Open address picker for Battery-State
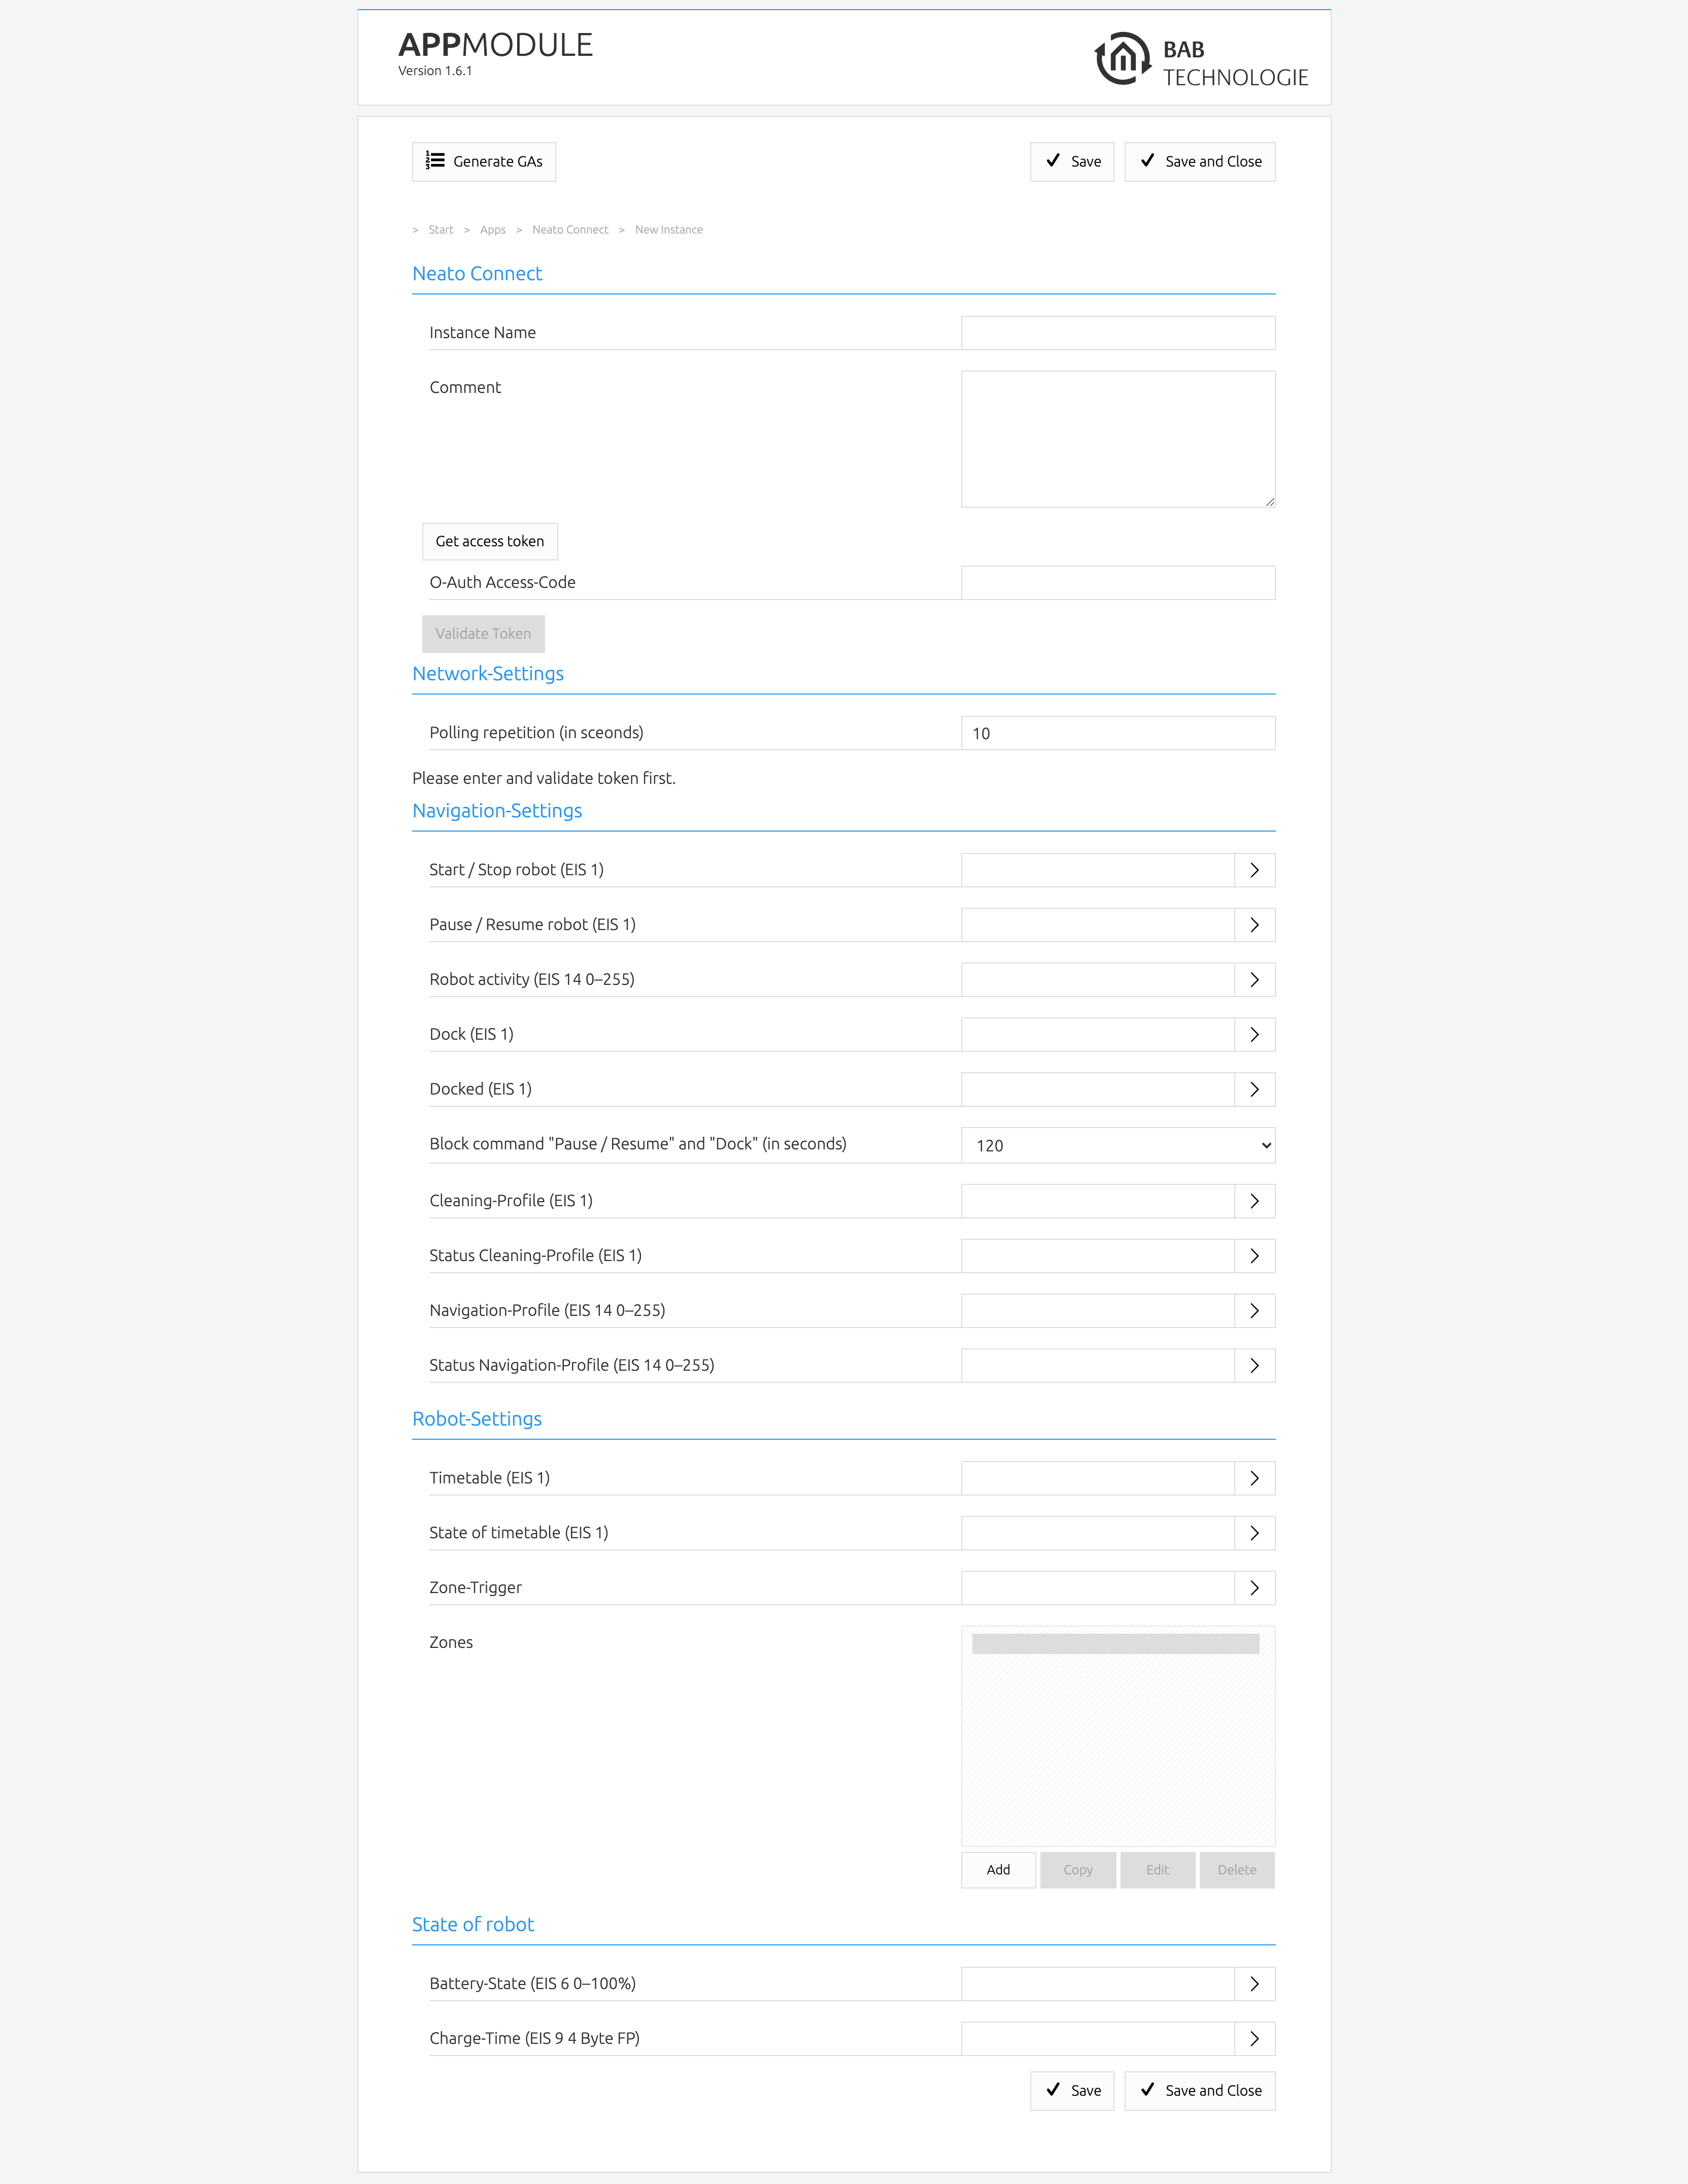Viewport: 1688px width, 2184px height. pyautogui.click(x=1254, y=1984)
